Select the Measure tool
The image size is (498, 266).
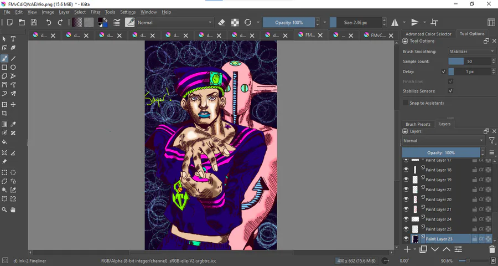click(x=13, y=153)
